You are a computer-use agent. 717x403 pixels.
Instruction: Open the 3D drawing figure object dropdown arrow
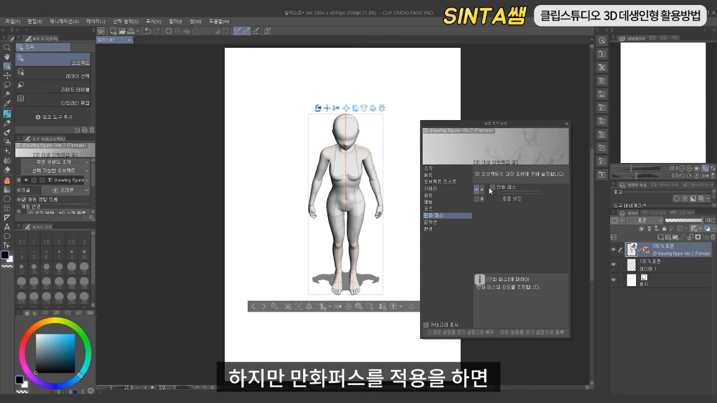pos(87,180)
